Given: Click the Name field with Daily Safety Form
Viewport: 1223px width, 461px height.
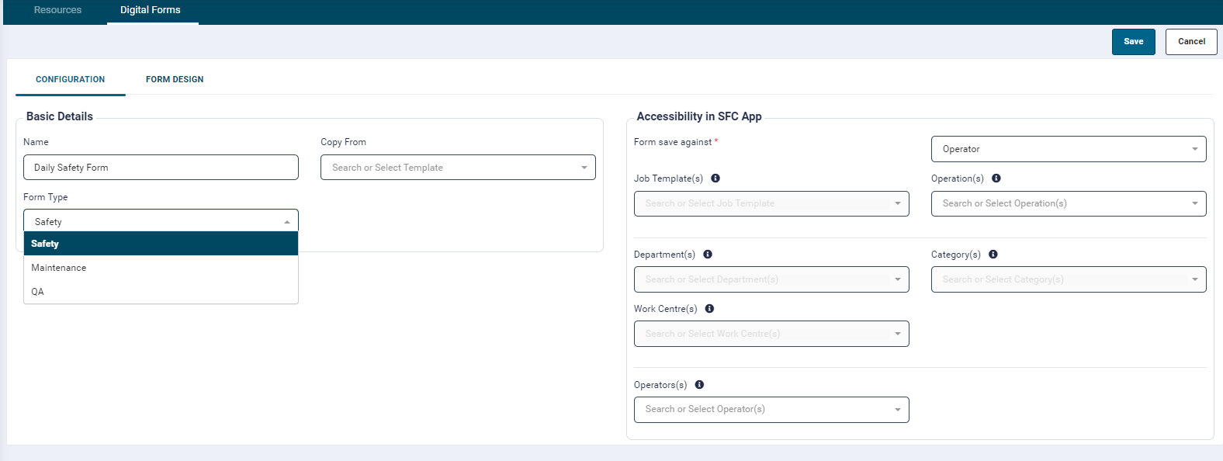Looking at the screenshot, I should [x=161, y=168].
